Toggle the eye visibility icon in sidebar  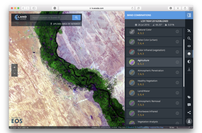[189, 46]
